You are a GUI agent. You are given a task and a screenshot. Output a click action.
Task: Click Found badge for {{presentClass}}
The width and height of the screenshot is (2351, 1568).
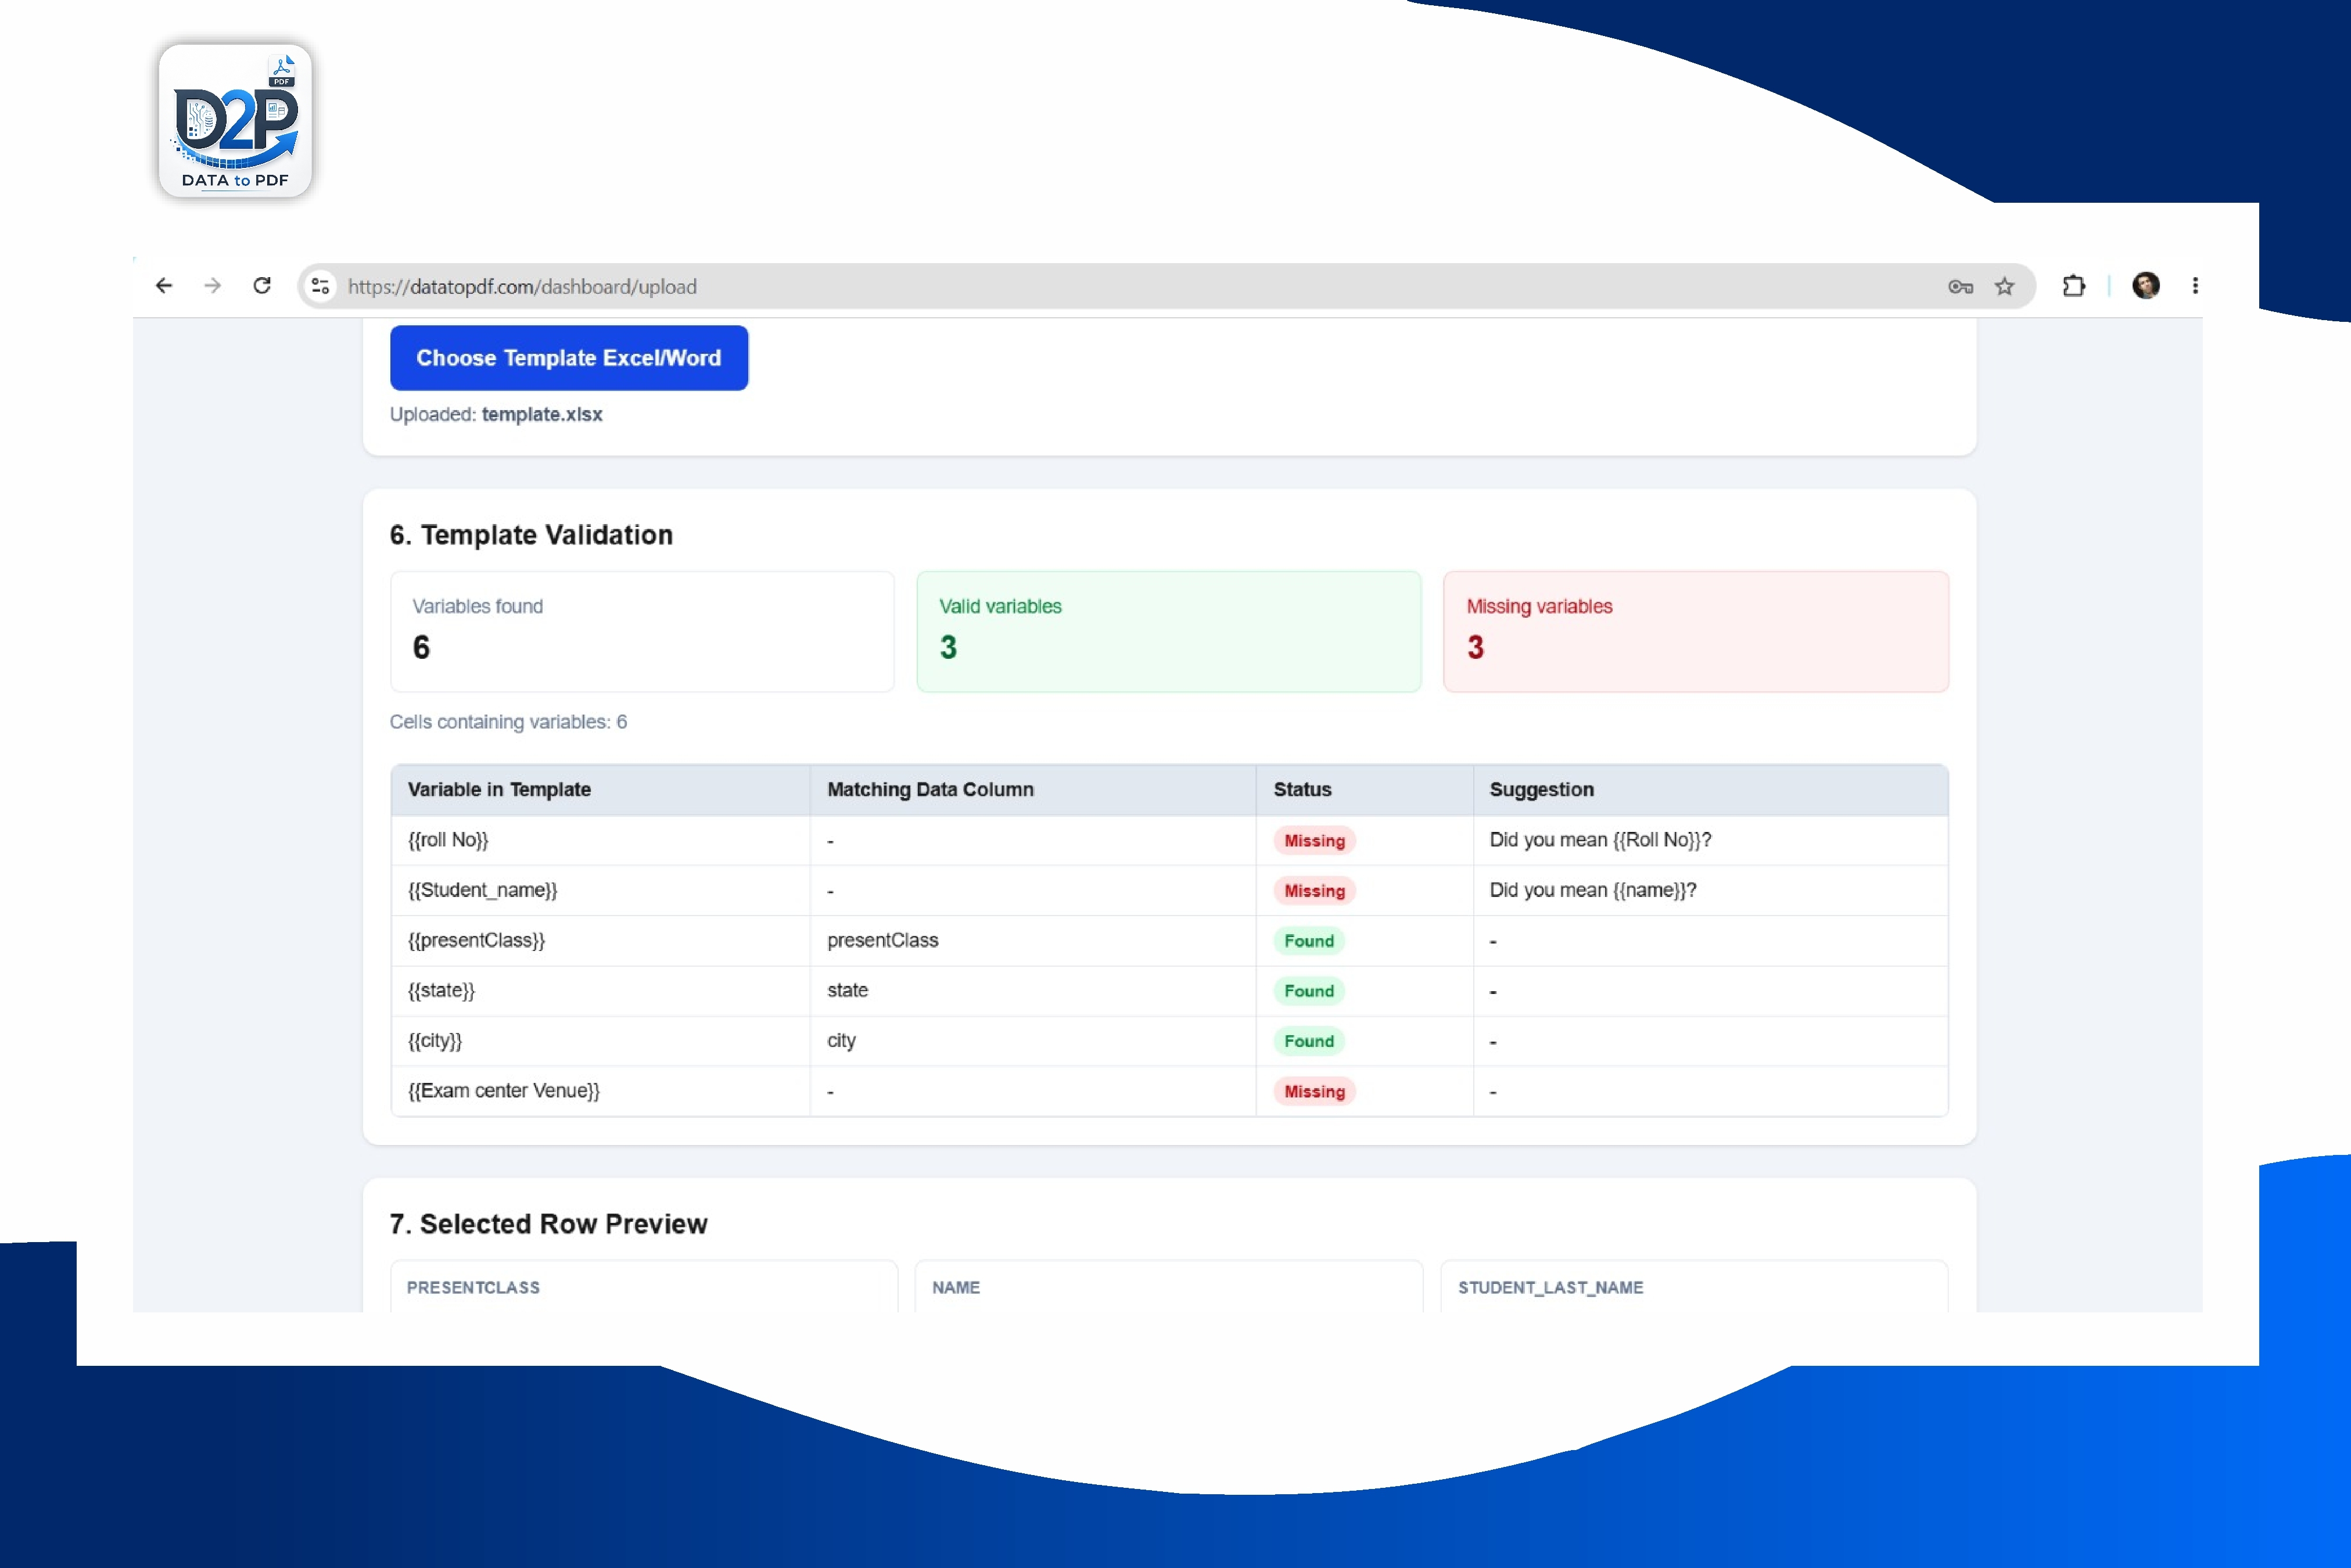(1309, 941)
